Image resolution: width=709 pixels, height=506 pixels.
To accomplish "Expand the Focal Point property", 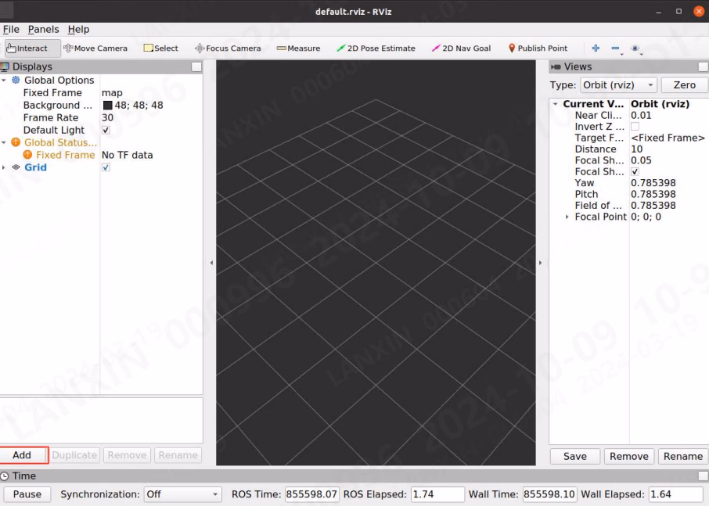I will point(567,217).
